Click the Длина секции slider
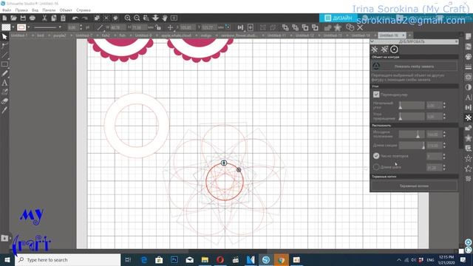473x266 pixels. pos(412,146)
